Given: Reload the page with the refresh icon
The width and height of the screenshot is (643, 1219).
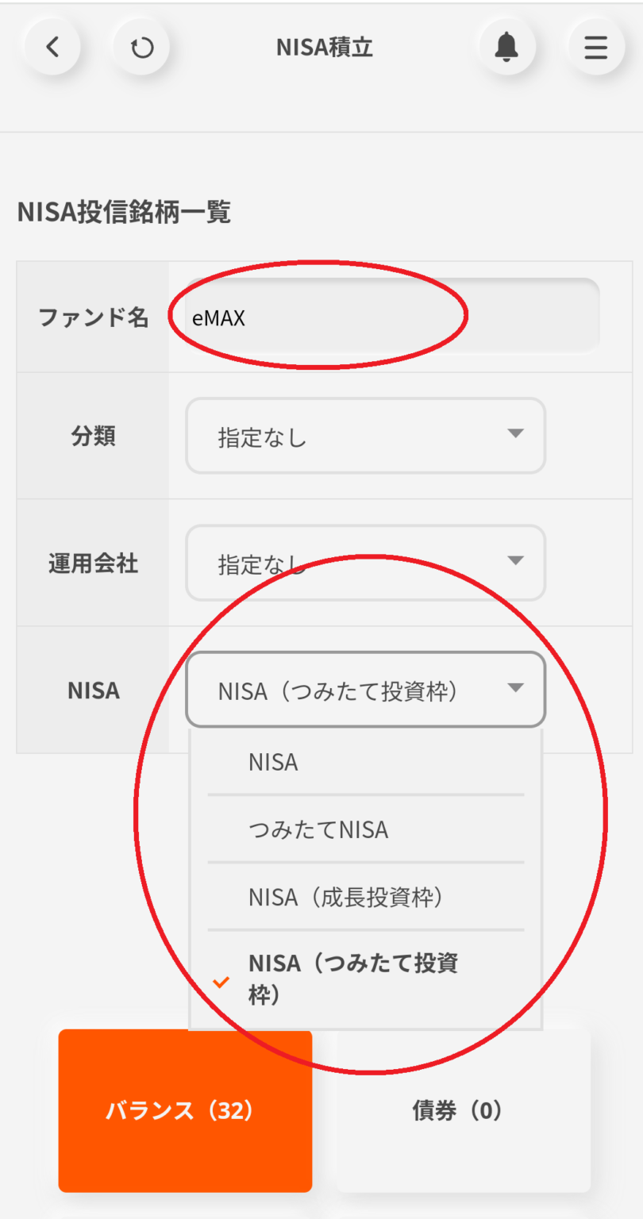Looking at the screenshot, I should point(141,47).
